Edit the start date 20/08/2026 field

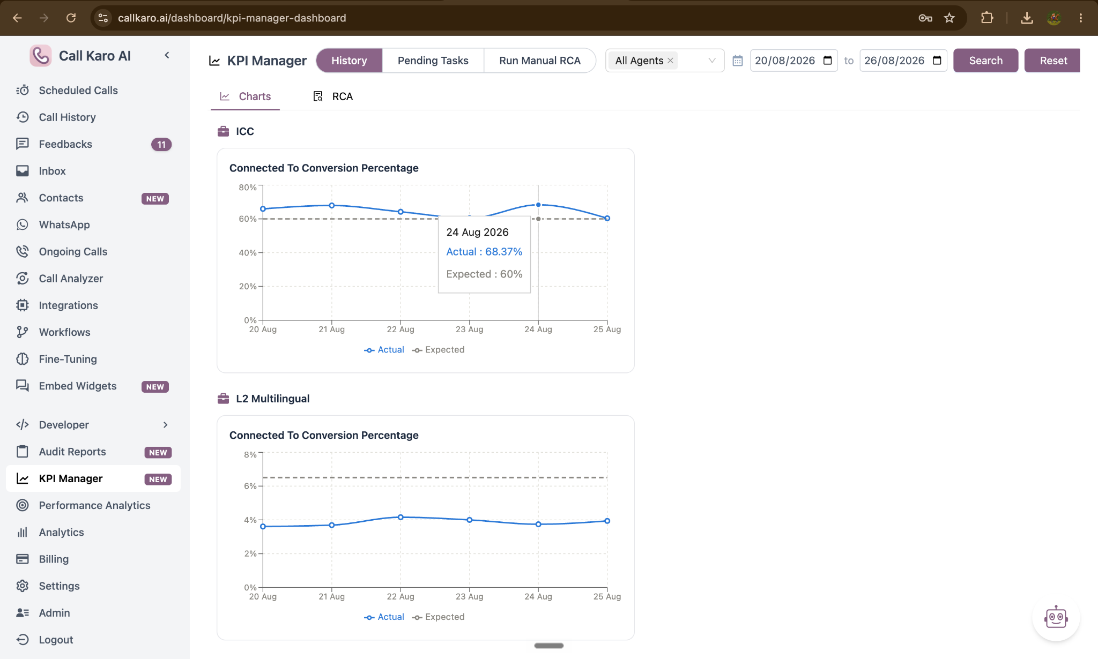coord(793,61)
